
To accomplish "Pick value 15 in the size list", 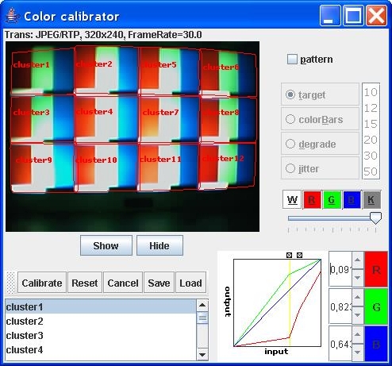I will 371,124.
